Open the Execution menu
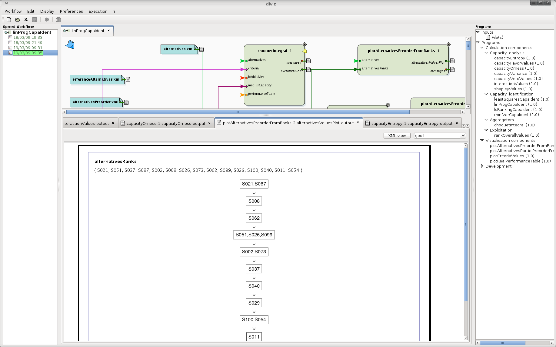Screen dimensions: 556x347 (x=98, y=11)
